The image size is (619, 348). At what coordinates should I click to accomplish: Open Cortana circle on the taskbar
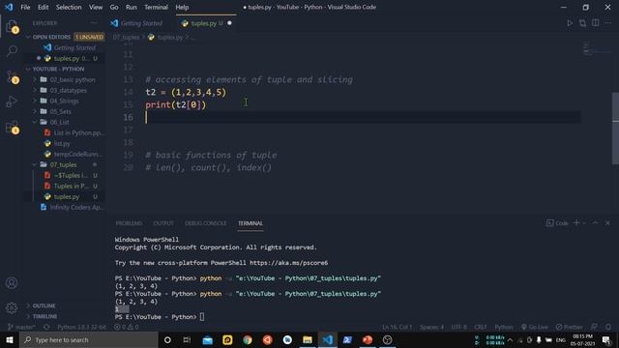coord(167,339)
